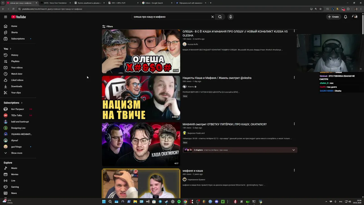Open the account avatar menu
This screenshot has height=205, width=364.
coord(355,17)
